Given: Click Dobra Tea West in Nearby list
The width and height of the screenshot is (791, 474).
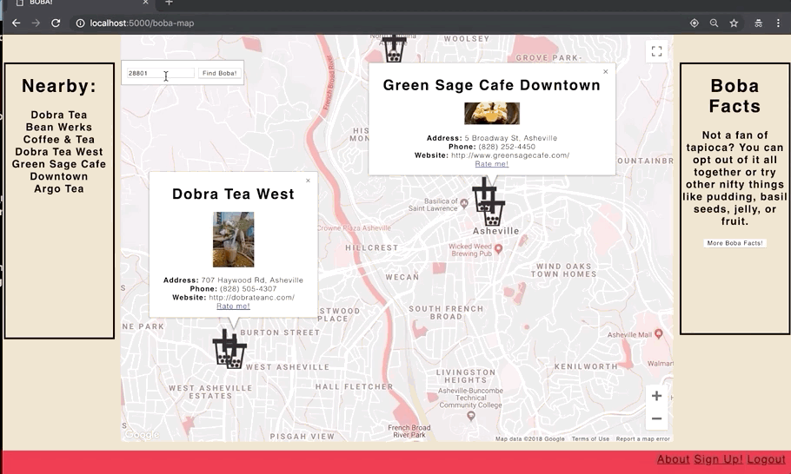Looking at the screenshot, I should [59, 152].
